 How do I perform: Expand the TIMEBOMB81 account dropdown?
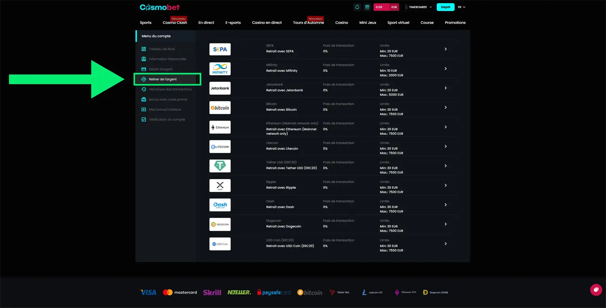(x=419, y=7)
